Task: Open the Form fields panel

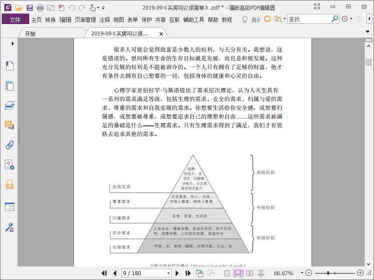Action: (x=10, y=206)
